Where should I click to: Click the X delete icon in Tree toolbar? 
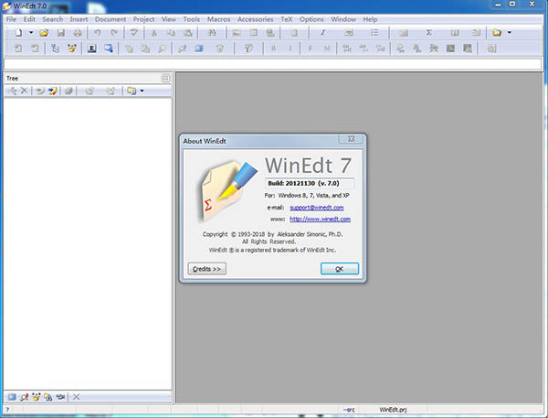coord(24,91)
